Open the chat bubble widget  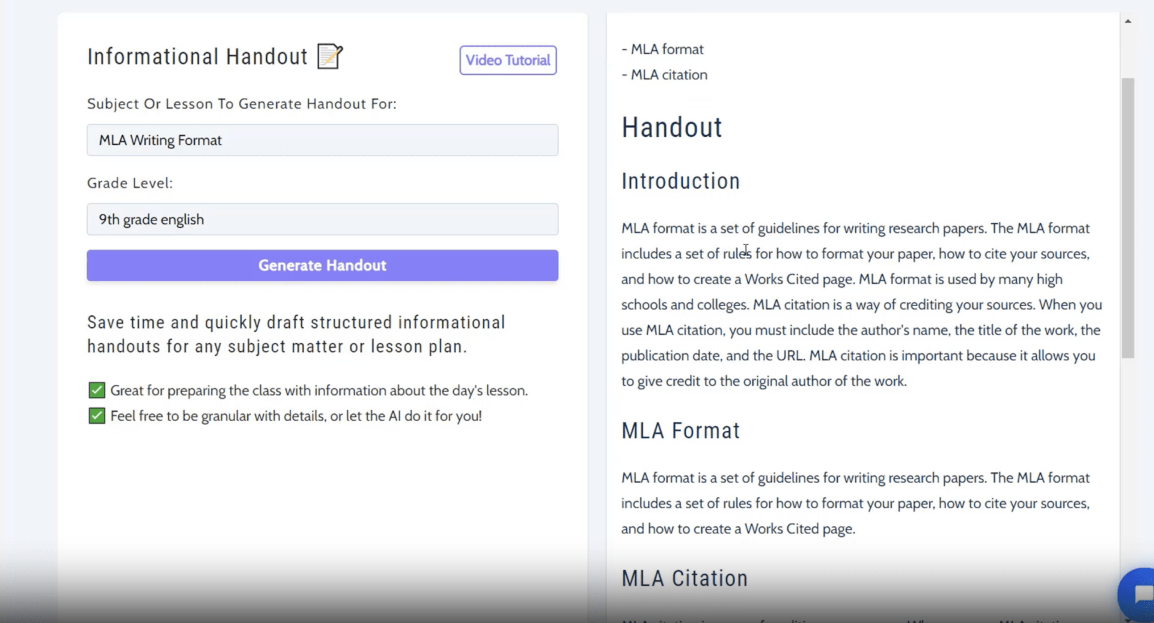coord(1138,594)
